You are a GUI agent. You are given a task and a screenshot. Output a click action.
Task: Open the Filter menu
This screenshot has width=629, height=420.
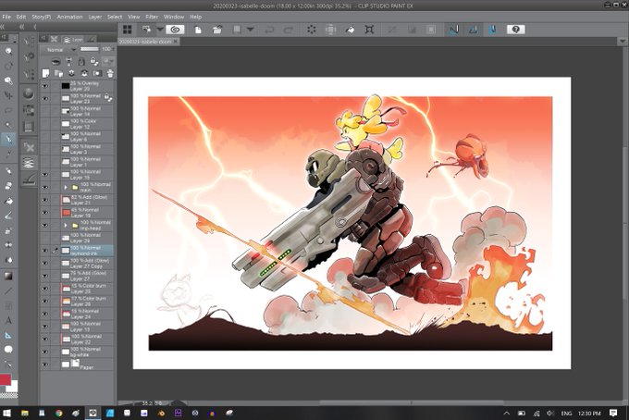point(152,17)
